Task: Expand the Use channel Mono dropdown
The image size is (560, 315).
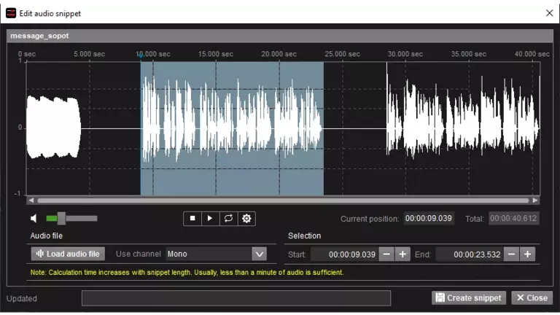Action: [259, 254]
